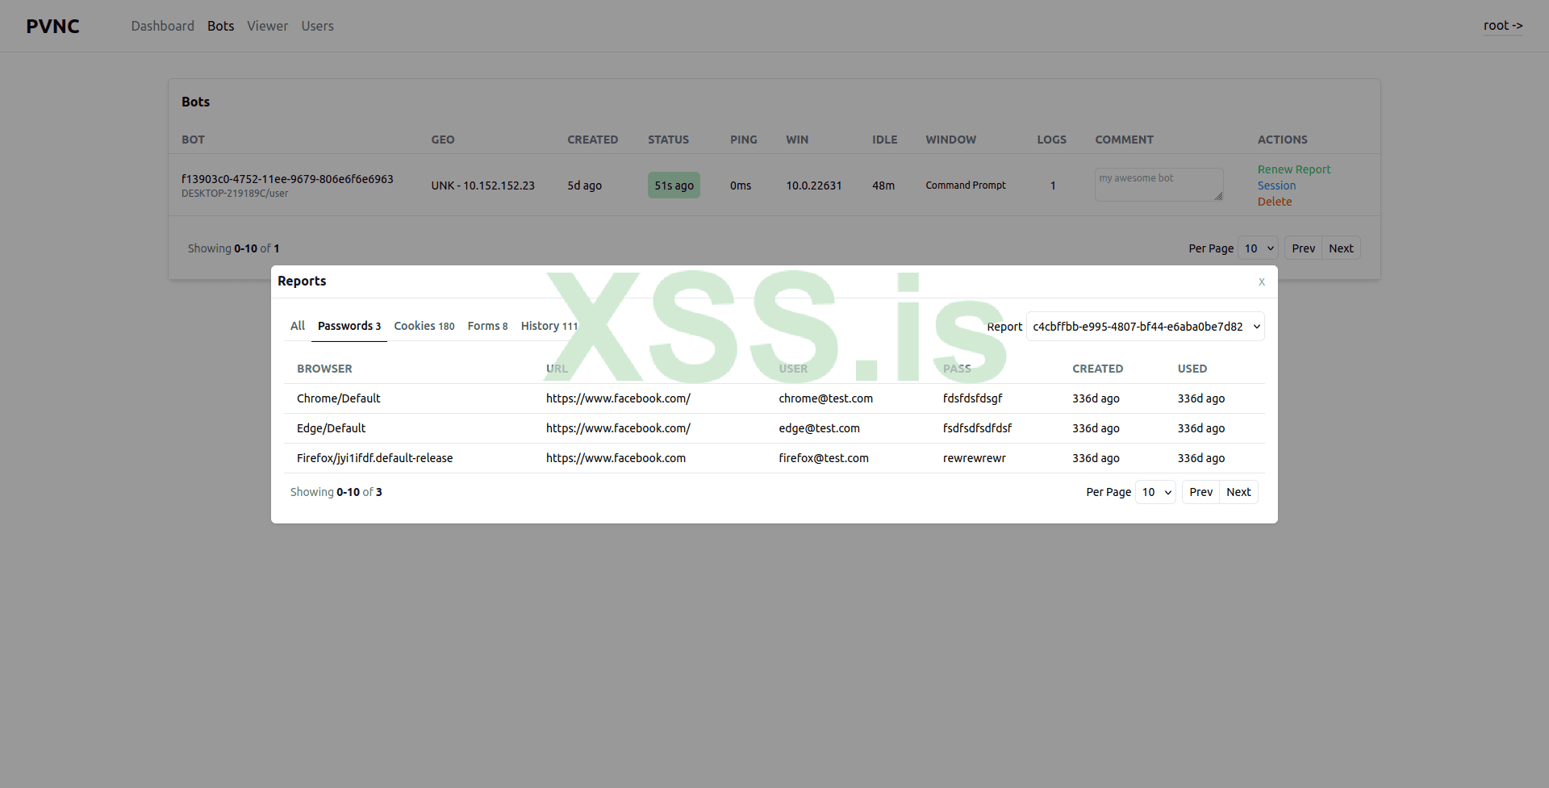Click the geo value UNK - 10.152.152.23
This screenshot has height=788, width=1549.
483,186
